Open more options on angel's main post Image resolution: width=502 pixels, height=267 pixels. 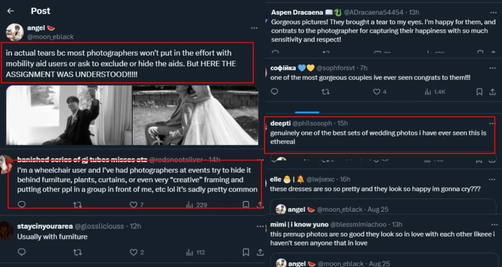[254, 28]
